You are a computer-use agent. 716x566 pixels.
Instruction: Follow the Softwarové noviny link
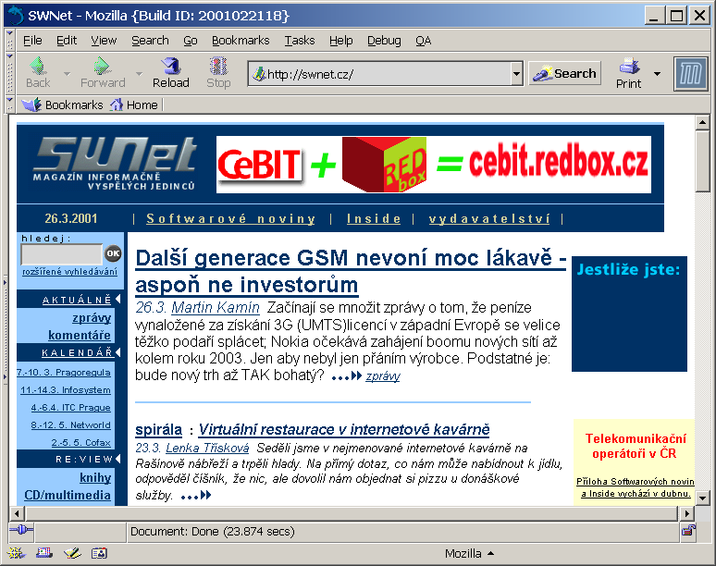(231, 218)
